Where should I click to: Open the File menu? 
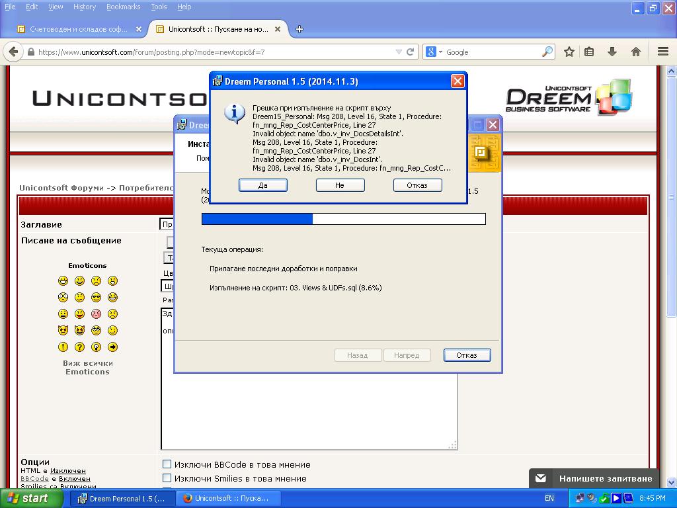[10, 7]
